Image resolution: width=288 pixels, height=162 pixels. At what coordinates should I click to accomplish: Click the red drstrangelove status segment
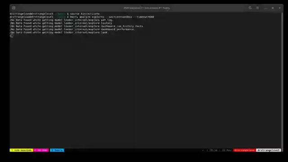click(x=244, y=150)
